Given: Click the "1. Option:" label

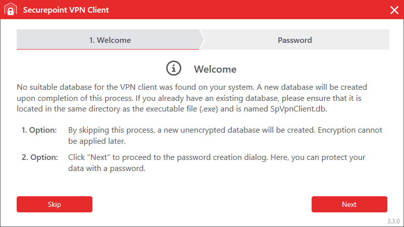Looking at the screenshot, I should (x=39, y=130).
